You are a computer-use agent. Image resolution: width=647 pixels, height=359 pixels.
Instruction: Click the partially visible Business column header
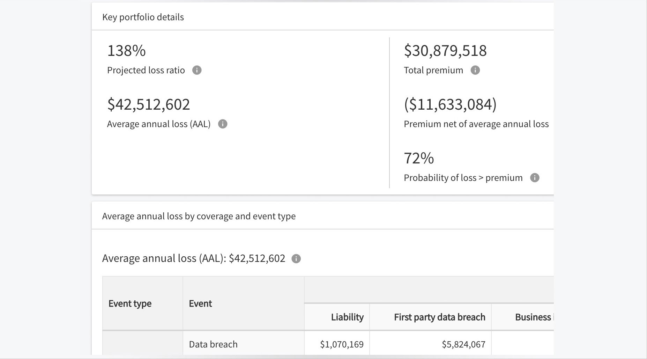[534, 317]
